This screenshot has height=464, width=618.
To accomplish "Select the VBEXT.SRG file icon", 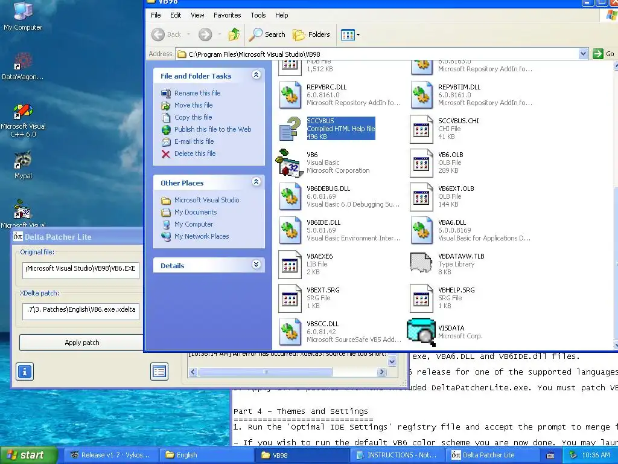I will click(x=290, y=298).
